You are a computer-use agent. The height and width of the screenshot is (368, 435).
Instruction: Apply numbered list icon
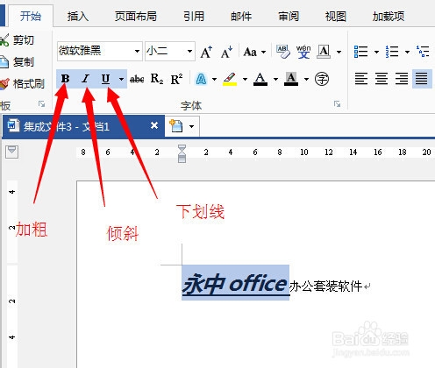point(392,52)
